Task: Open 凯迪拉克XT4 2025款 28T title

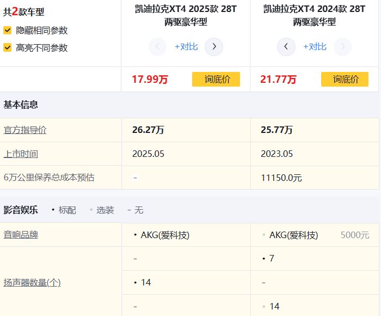Action: 186,16
